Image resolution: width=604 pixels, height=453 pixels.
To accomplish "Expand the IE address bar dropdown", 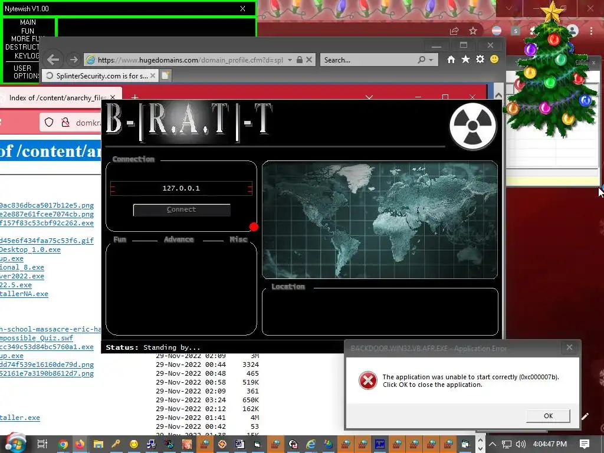I will pos(290,60).
